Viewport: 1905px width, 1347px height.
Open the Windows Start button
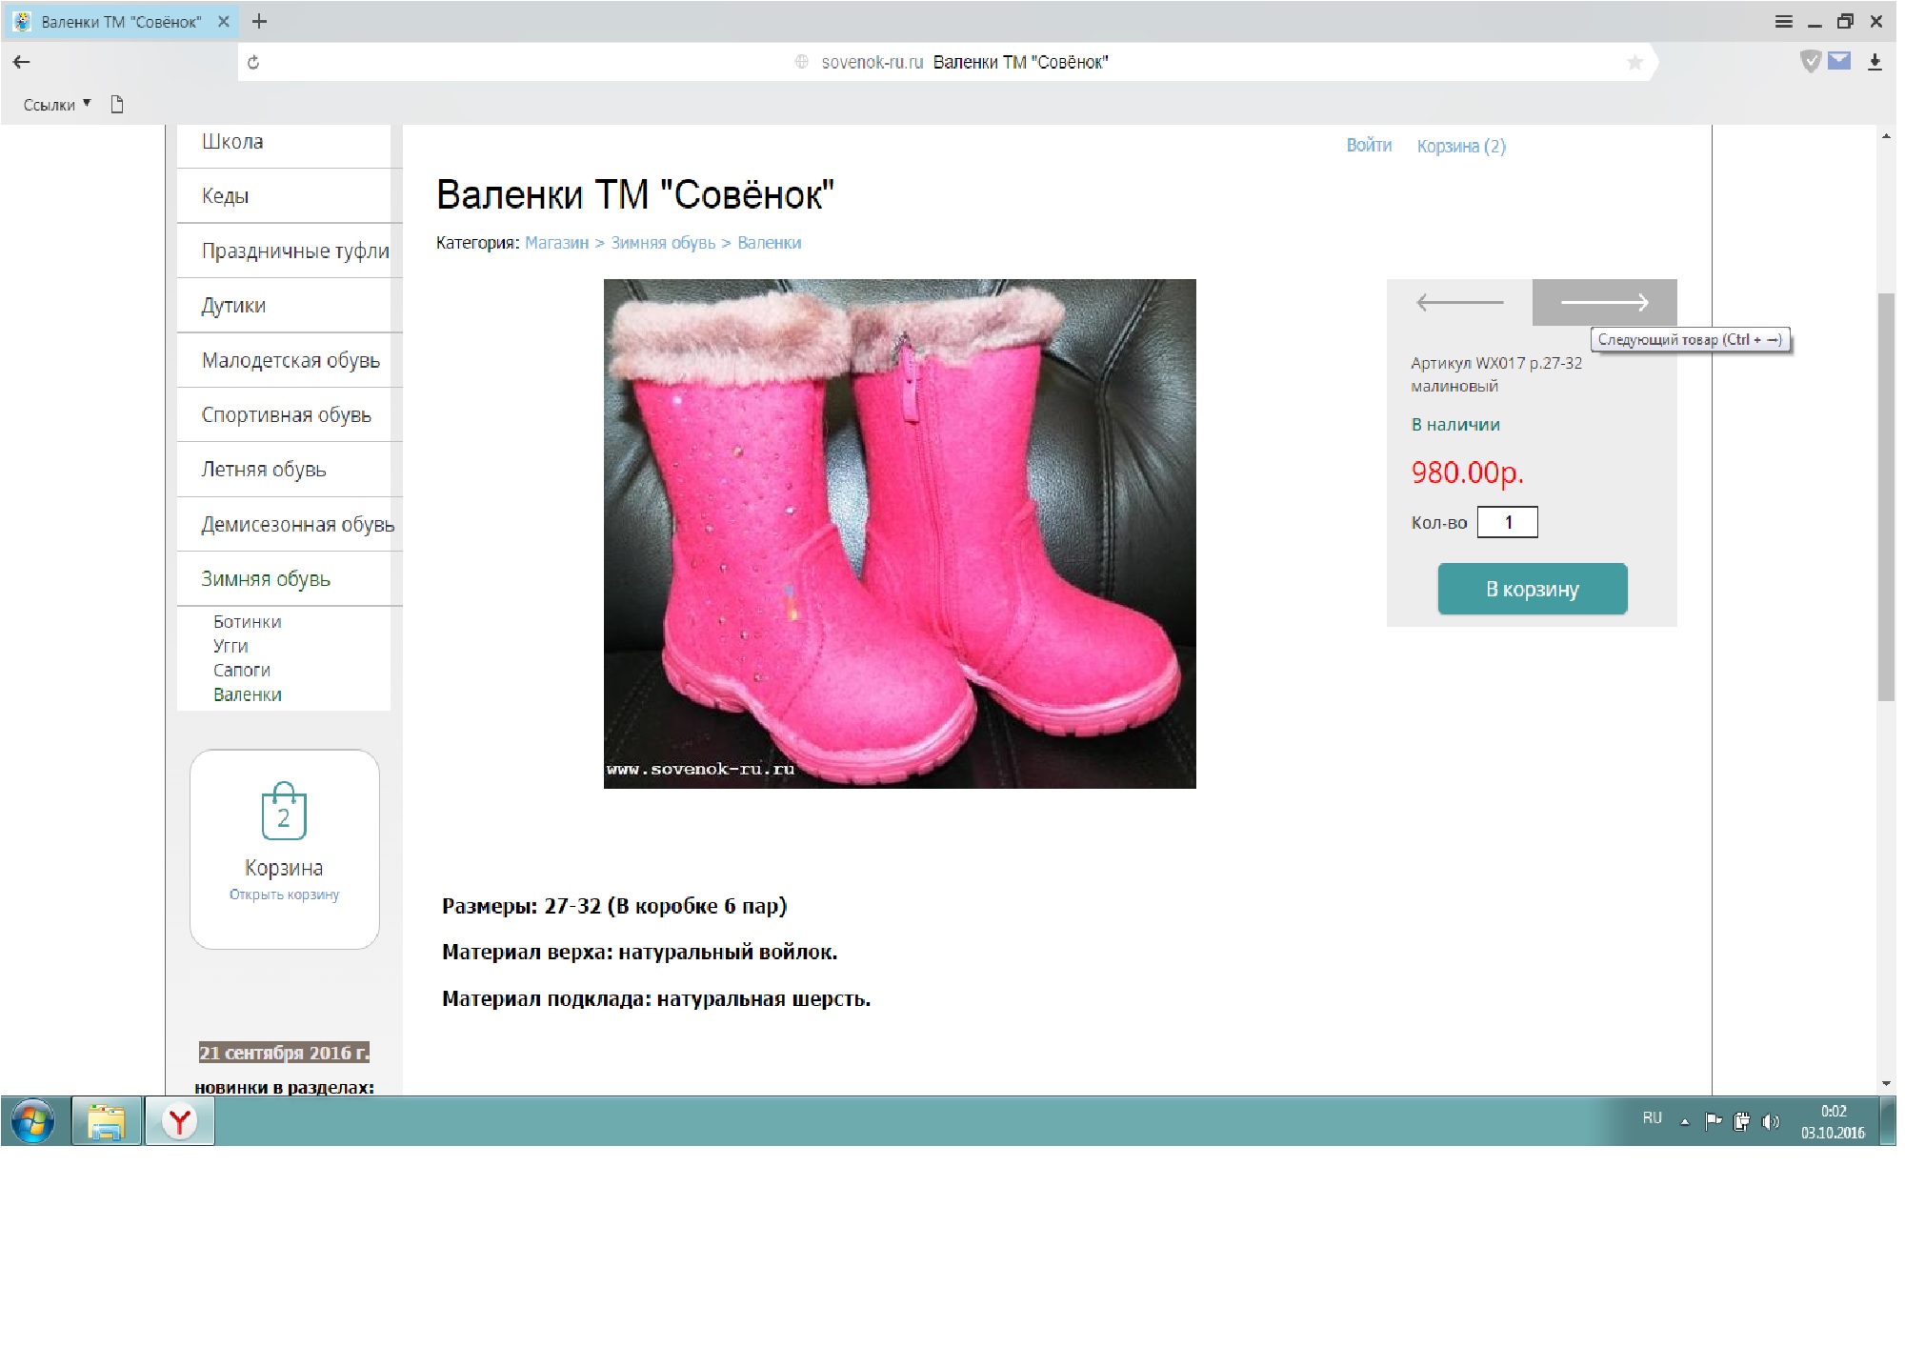(x=33, y=1121)
